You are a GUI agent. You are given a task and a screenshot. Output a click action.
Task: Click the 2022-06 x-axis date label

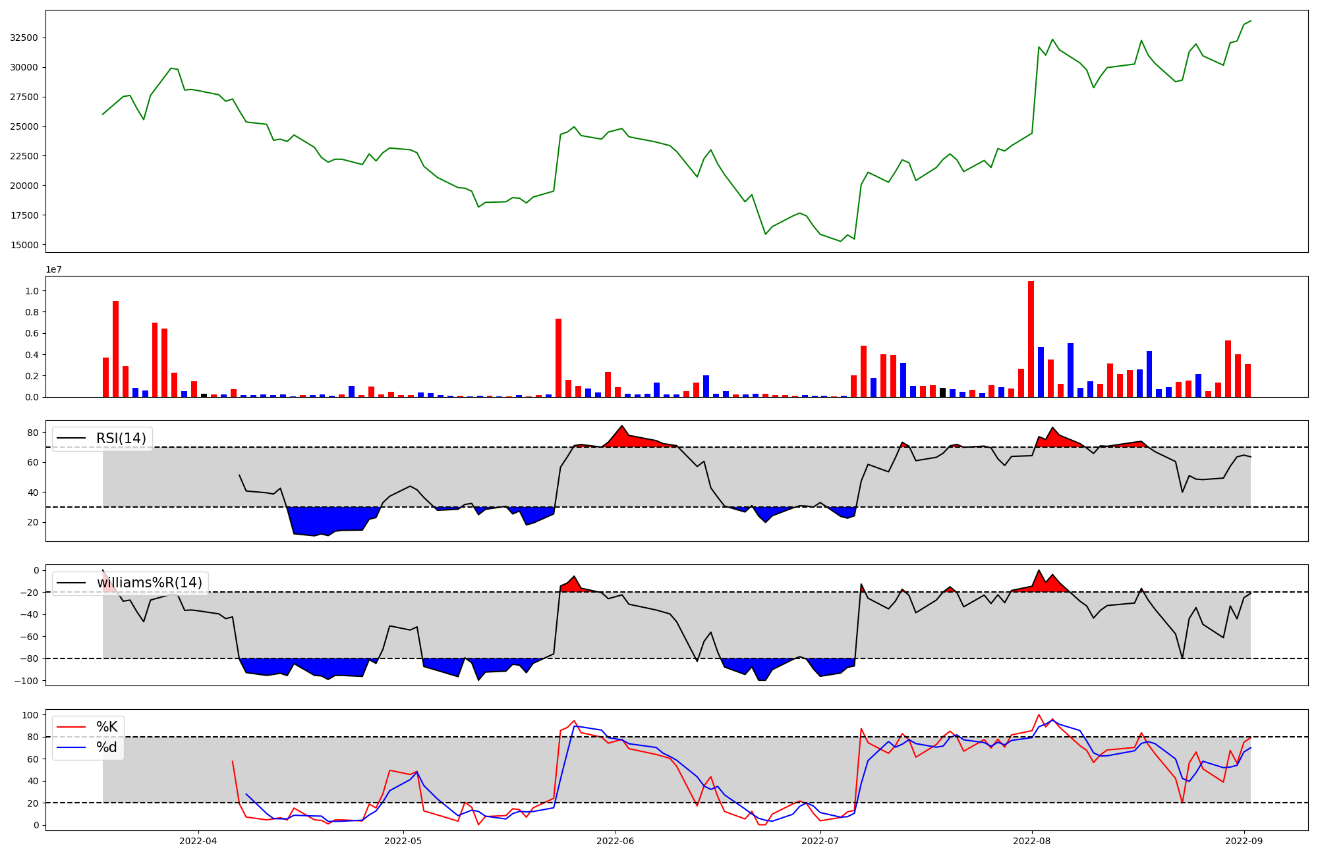616,840
